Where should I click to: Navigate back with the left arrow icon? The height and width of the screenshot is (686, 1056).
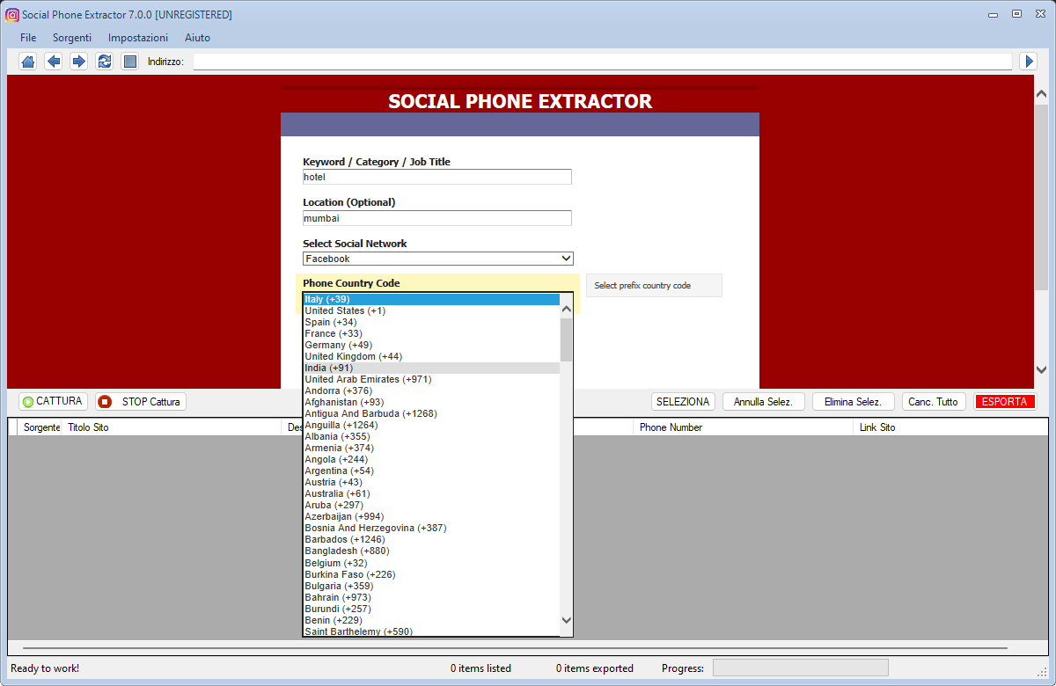click(54, 61)
